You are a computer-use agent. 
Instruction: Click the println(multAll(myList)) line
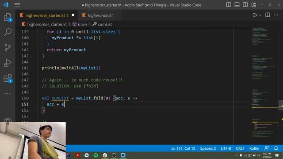coord(71,68)
